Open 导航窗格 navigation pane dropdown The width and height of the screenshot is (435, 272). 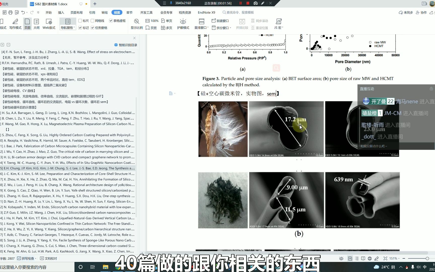[68, 28]
